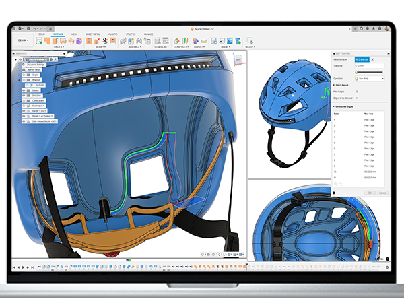Switch to the Plastic tab
This screenshot has height=299, width=404.
(x=113, y=34)
